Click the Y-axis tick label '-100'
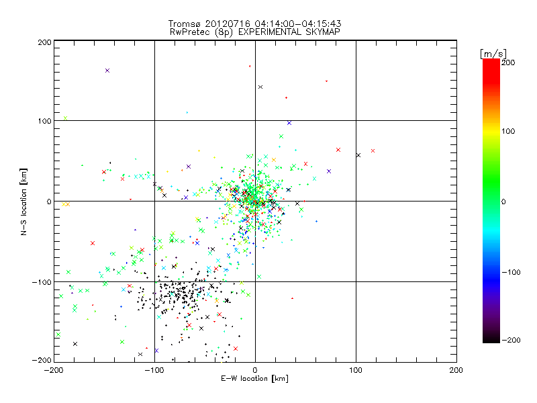The height and width of the screenshot is (403, 537). 42,282
